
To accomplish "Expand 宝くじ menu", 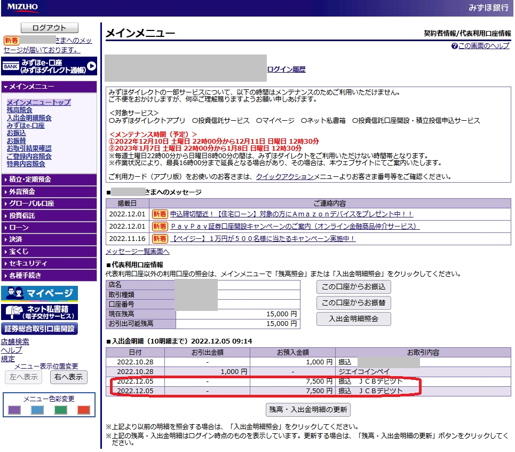I will pos(49,252).
